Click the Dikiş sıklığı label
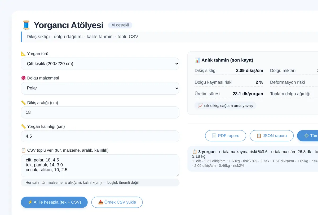318x215 pixels. 206,71
